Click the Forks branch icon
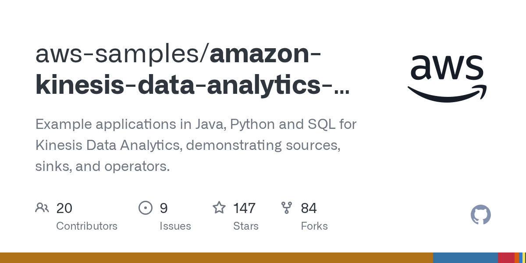526x263 pixels. 287,207
